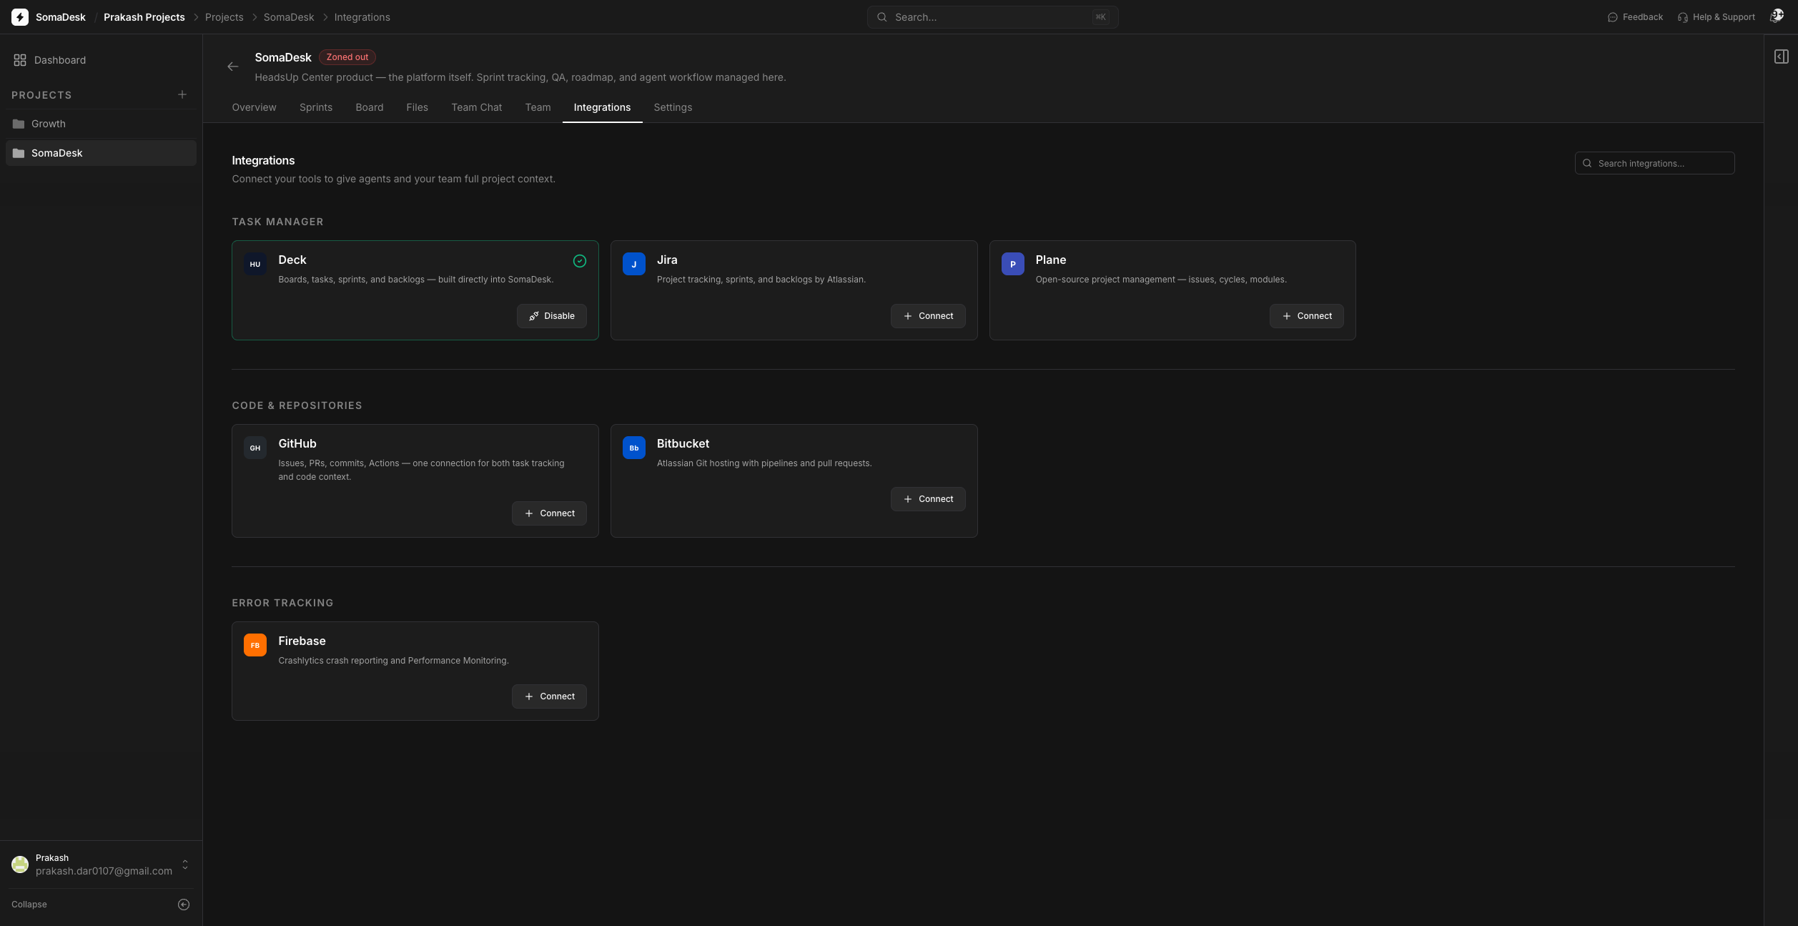This screenshot has height=926, width=1798.
Task: Open Dashboard in sidebar
Action: [x=101, y=60]
